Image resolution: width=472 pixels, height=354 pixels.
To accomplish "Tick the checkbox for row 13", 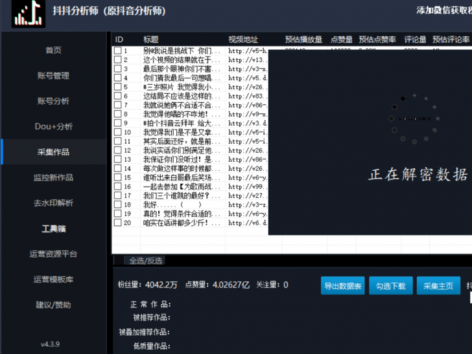I will pos(118,159).
